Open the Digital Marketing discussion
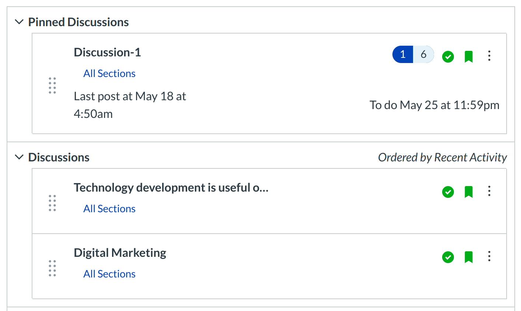Screen dimensions: 521x311 coord(120,253)
